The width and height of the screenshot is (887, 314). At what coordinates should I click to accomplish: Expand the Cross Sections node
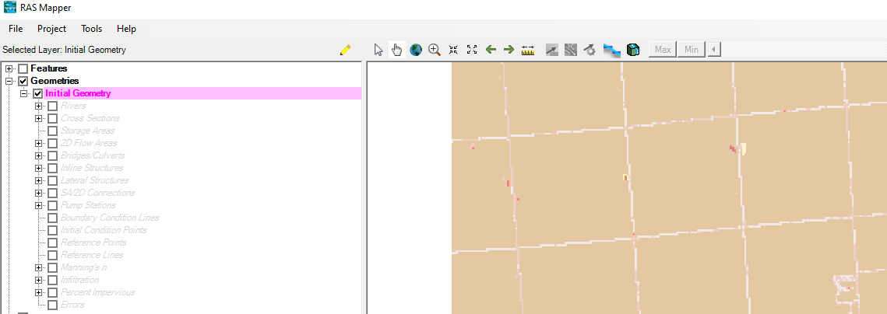pyautogui.click(x=38, y=118)
